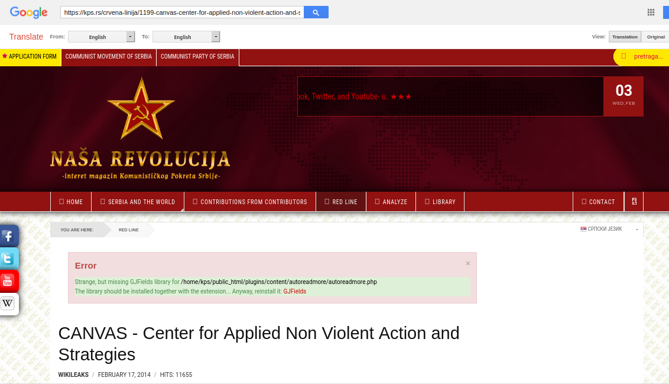
Task: Open the From language dropdown
Action: [102, 37]
